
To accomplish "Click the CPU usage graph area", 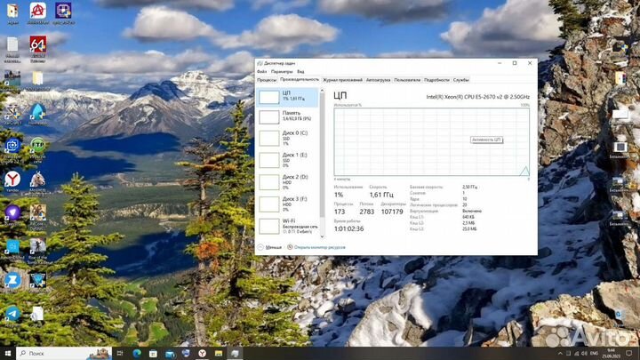I will 431,142.
